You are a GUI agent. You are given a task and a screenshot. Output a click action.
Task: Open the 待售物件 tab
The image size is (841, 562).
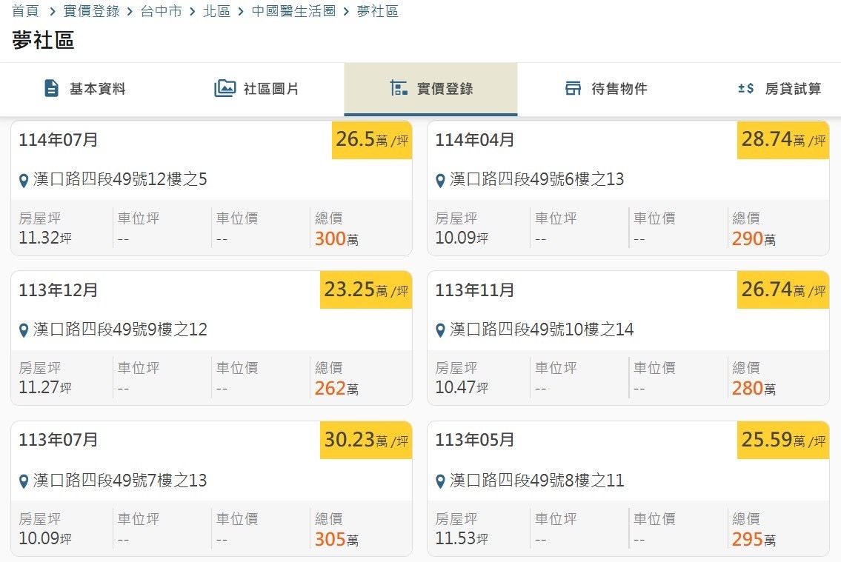pos(606,89)
